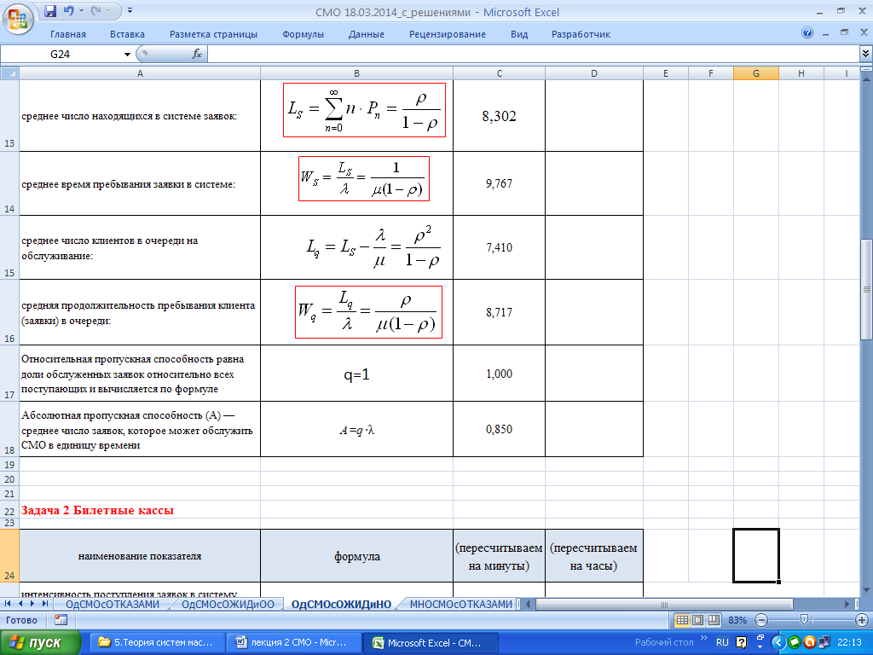Viewport: 873px width, 655px height.
Task: Select column A header
Action: [x=140, y=73]
